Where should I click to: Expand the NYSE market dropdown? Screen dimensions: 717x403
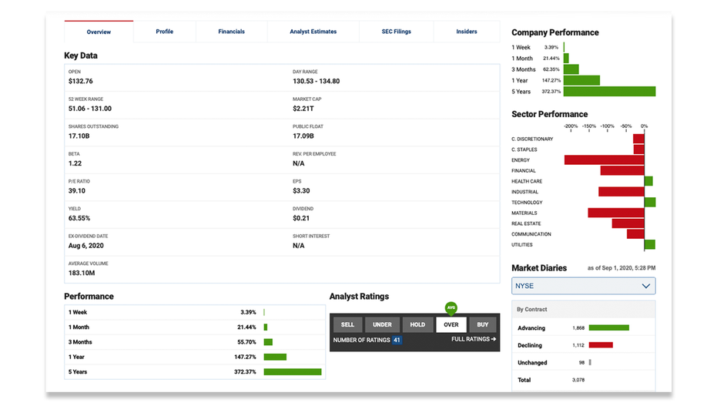[583, 286]
